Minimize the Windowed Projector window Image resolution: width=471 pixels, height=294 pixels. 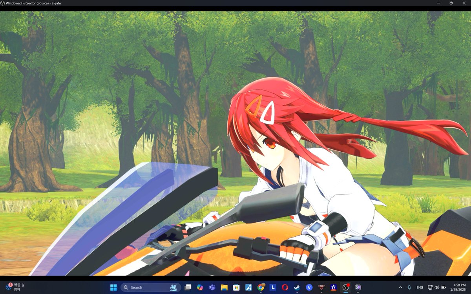pos(439,3)
